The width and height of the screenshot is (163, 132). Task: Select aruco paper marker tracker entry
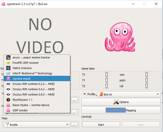click(37, 57)
